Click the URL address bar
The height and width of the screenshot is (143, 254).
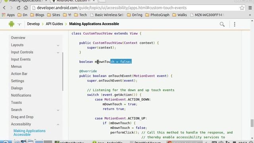tap(136, 8)
